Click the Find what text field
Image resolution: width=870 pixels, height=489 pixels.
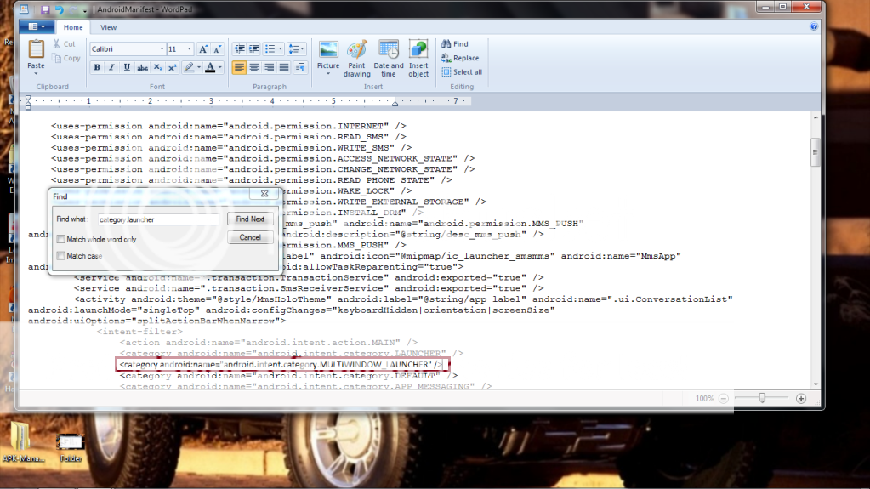pyautogui.click(x=159, y=219)
